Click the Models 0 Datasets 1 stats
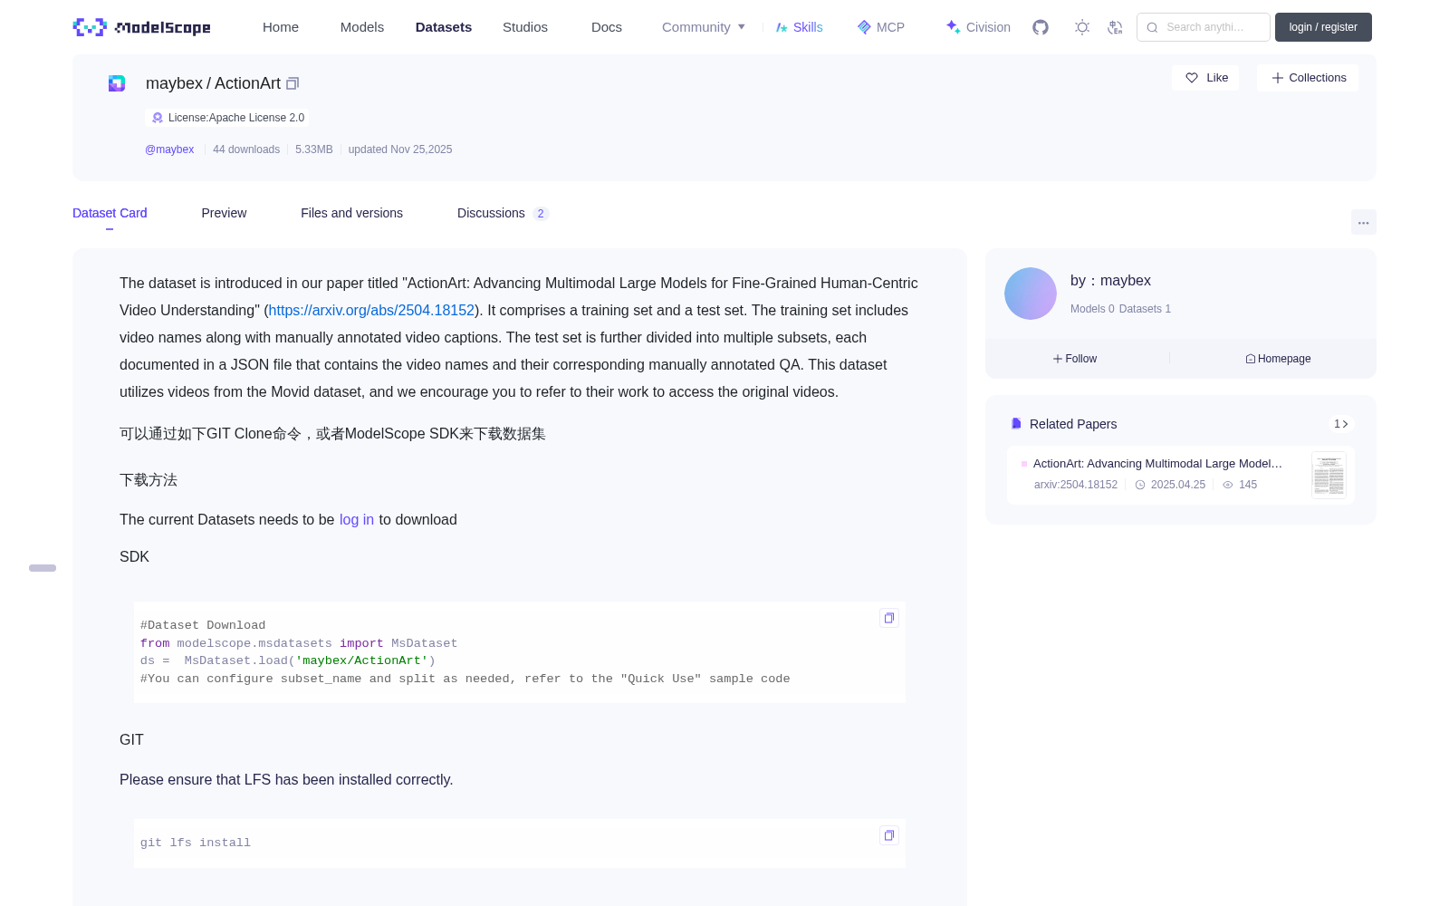Image resolution: width=1449 pixels, height=906 pixels. (x=1120, y=309)
